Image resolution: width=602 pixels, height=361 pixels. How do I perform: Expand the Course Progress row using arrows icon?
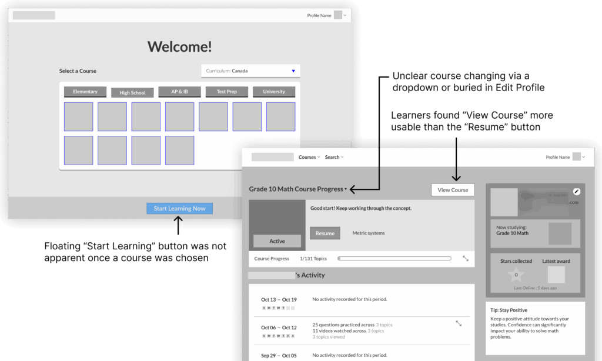coord(466,258)
